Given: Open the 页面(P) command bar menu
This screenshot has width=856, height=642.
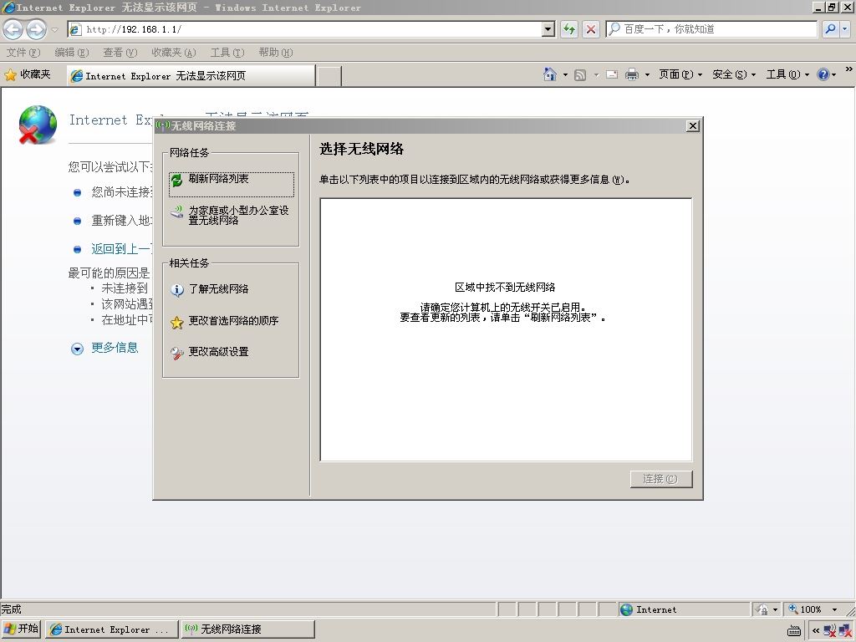Looking at the screenshot, I should [680, 74].
